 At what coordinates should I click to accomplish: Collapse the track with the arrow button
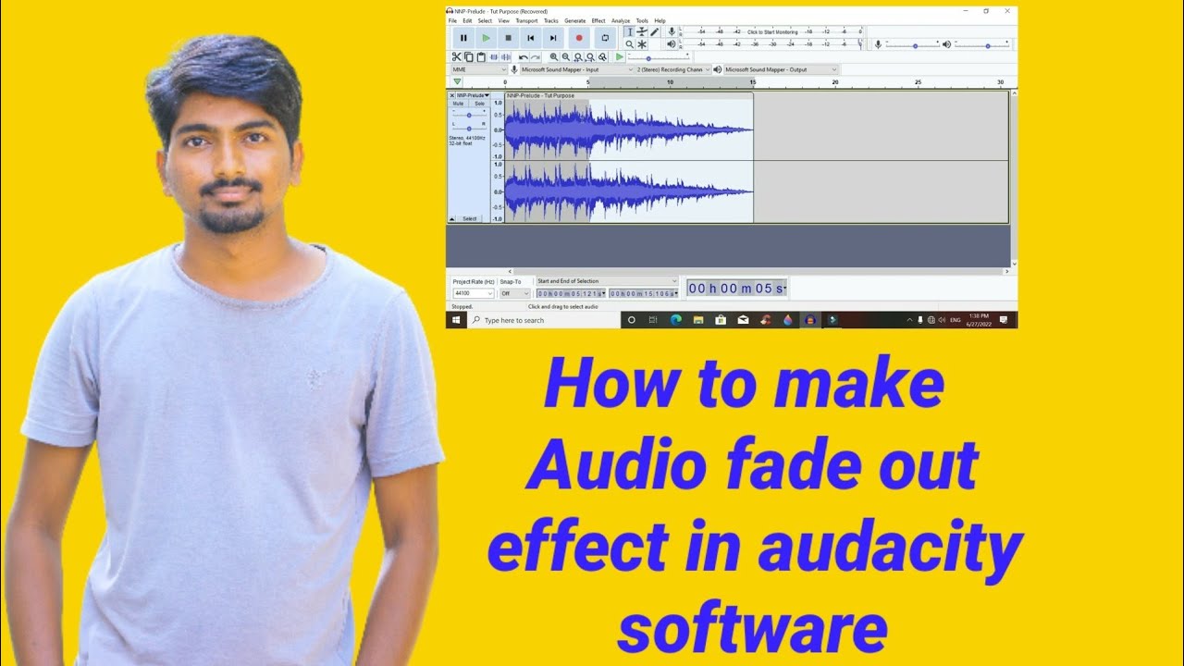pyautogui.click(x=452, y=219)
